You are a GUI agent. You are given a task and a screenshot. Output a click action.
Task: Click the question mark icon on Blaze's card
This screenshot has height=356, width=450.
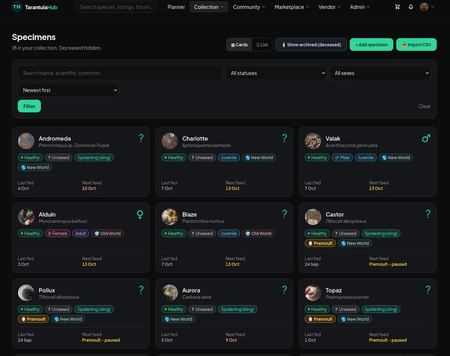pos(285,214)
